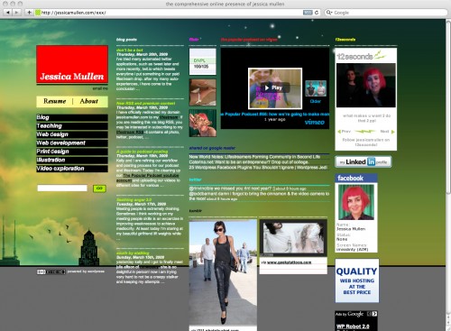Open the fashion model tumblr photo
The image size is (451, 331).
[x=223, y=272]
